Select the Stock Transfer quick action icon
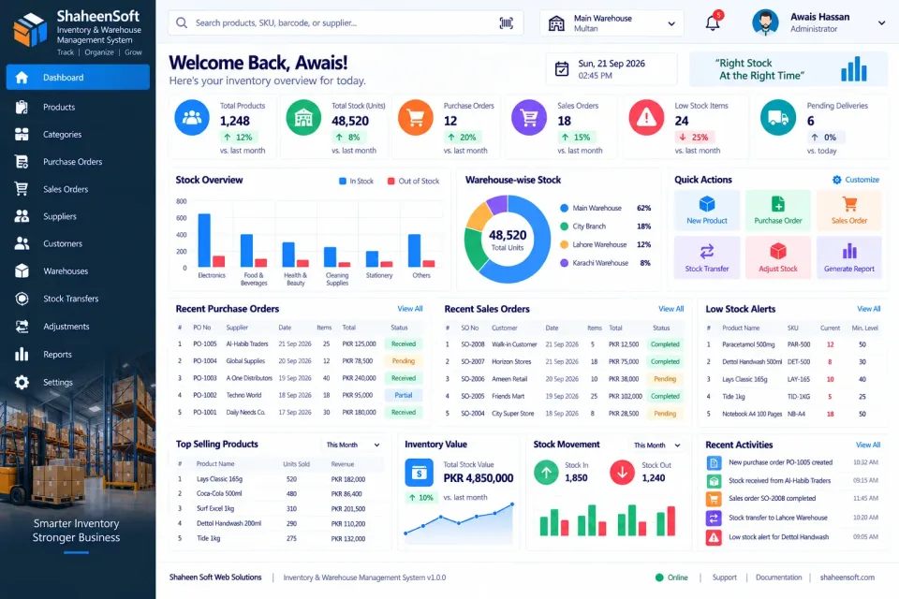 706,252
